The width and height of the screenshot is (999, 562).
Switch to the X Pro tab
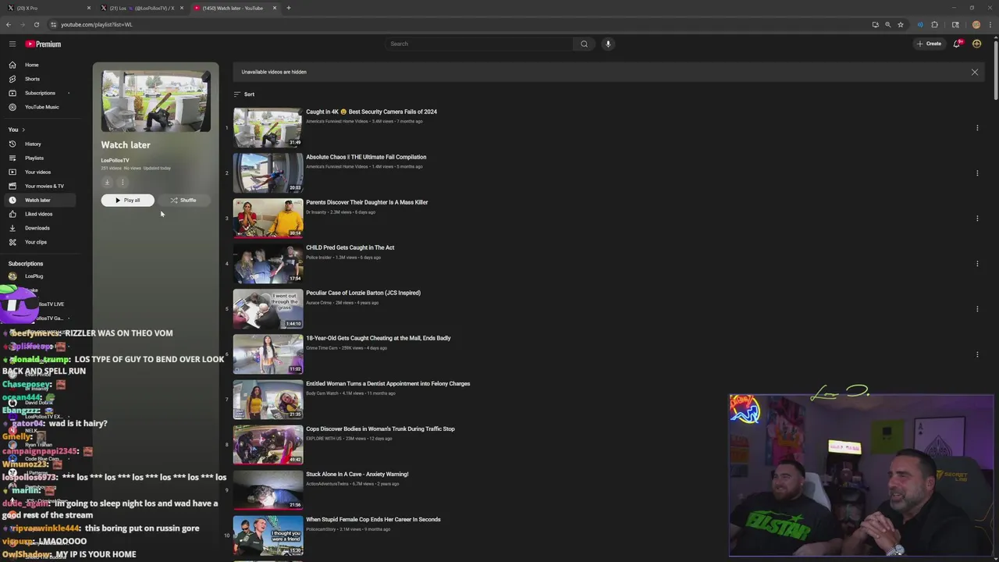pos(48,8)
